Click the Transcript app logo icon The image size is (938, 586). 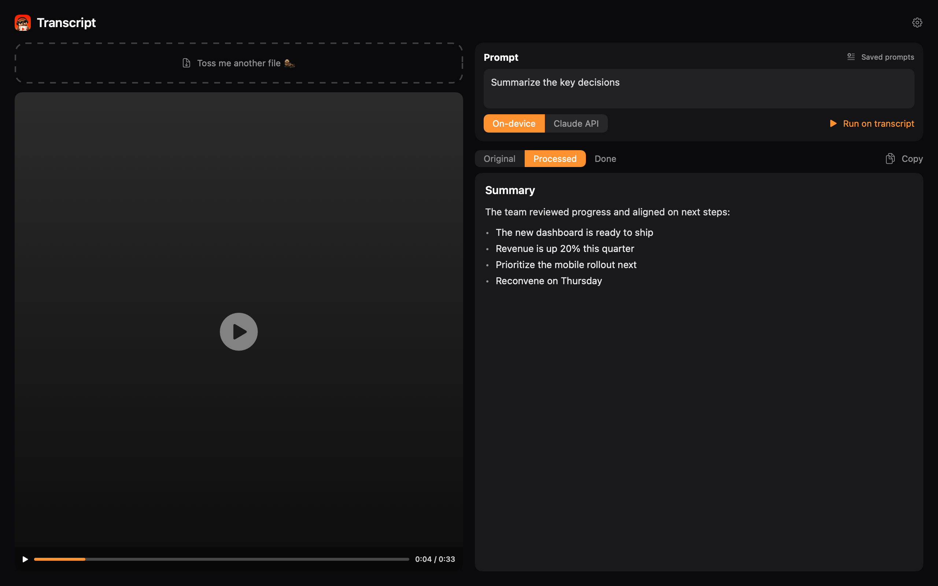(x=22, y=22)
